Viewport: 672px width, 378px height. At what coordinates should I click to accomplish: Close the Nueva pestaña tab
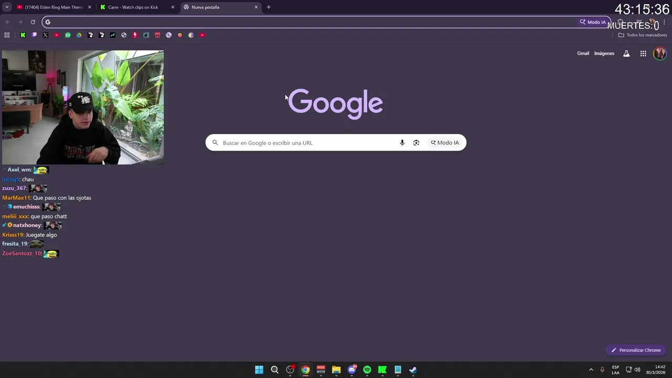click(x=256, y=7)
